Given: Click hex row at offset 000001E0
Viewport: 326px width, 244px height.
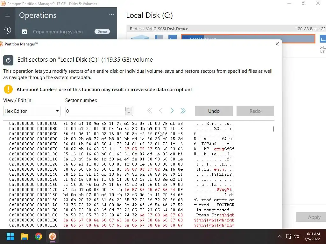Looking at the screenshot, I should tap(122, 225).
